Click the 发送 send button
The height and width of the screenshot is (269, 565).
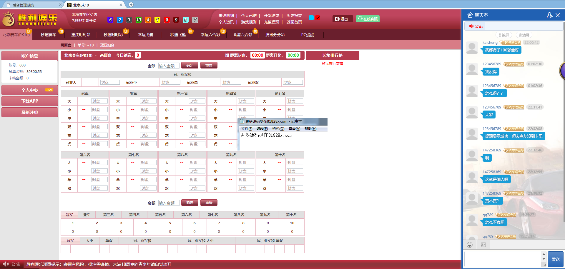click(556, 259)
